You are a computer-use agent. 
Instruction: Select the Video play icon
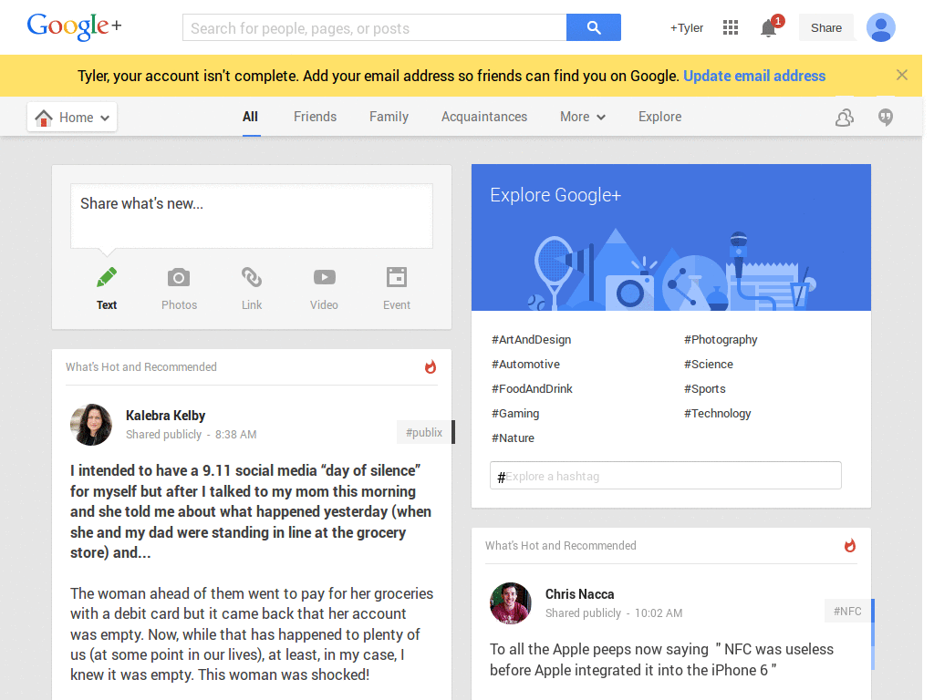click(x=324, y=277)
